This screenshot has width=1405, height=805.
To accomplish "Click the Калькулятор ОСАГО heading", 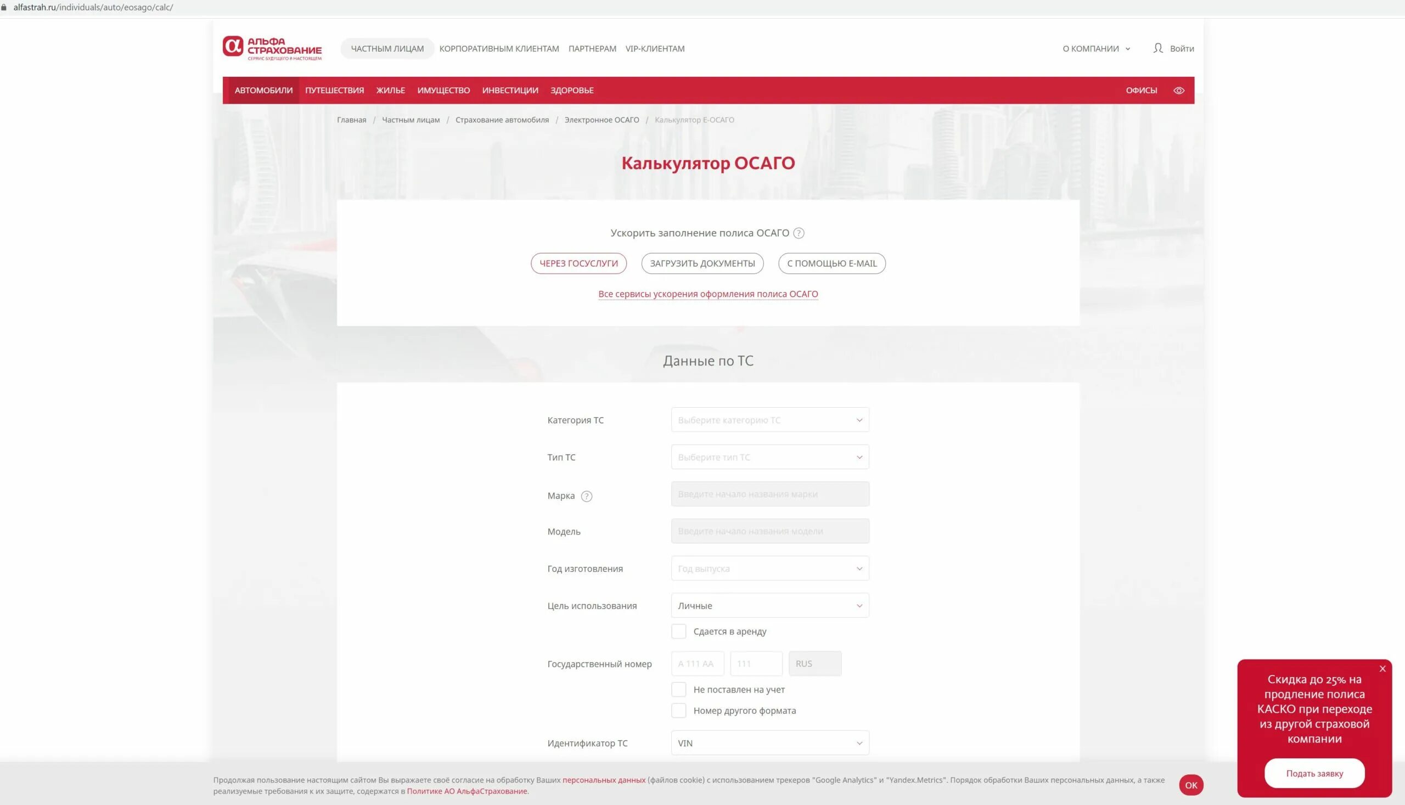I will (708, 163).
